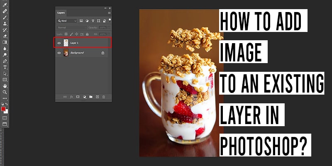Create a new group folder
Screen dimensions: 332x166
tap(91, 97)
